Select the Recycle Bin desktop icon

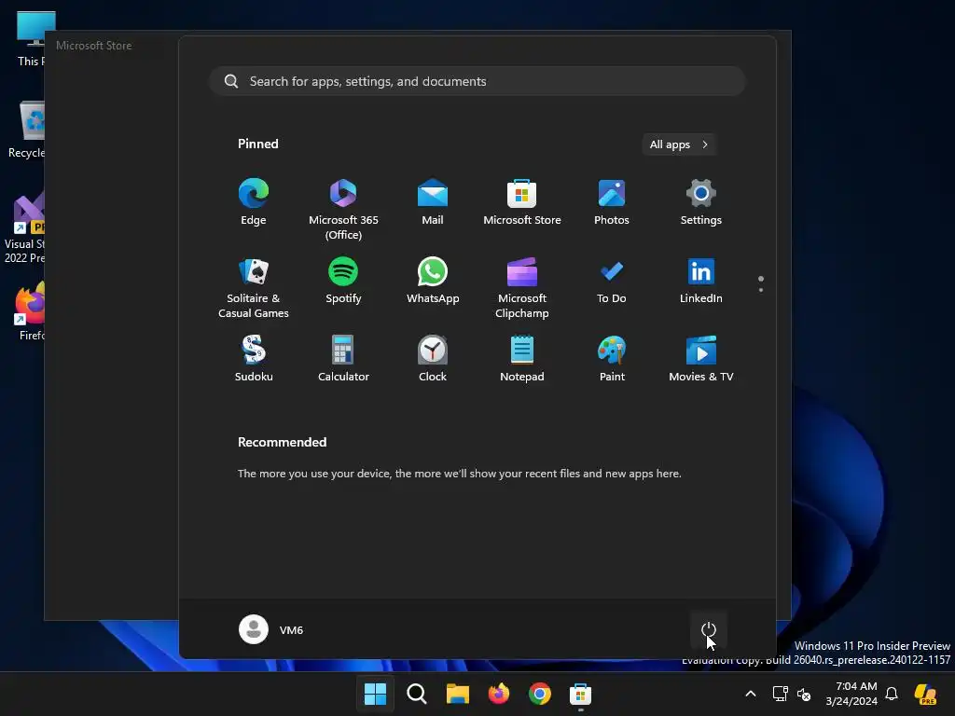(x=26, y=130)
